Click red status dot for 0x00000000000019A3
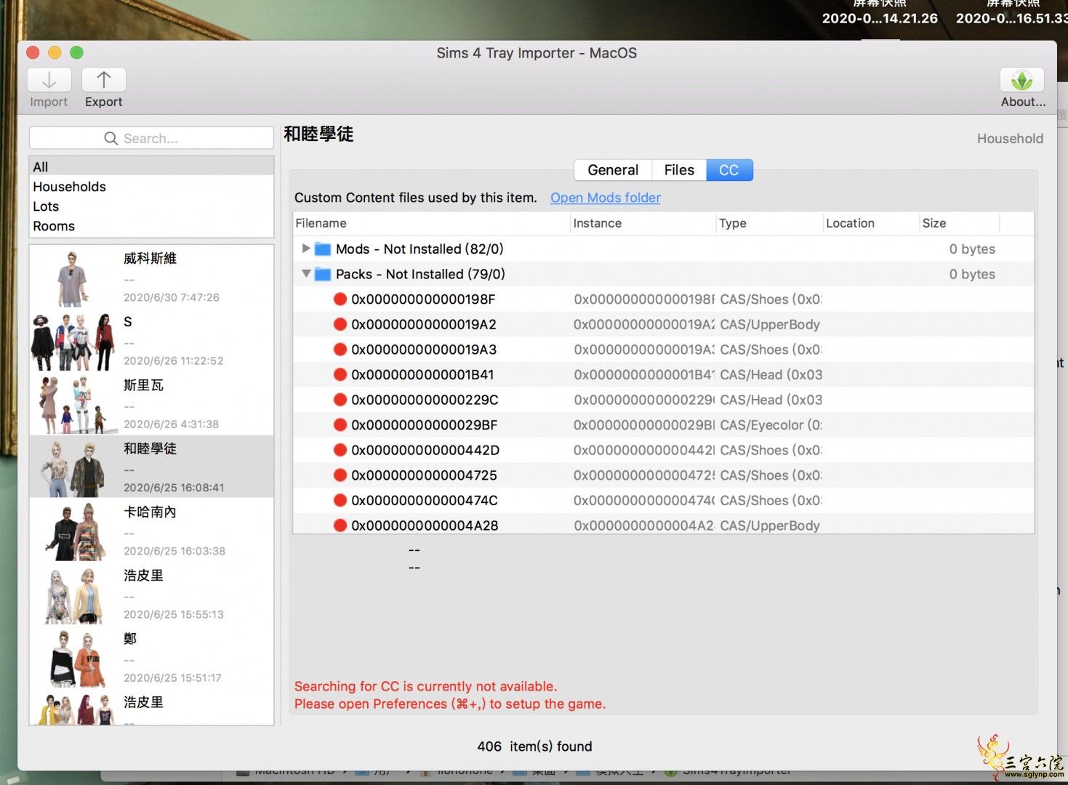 click(x=340, y=349)
